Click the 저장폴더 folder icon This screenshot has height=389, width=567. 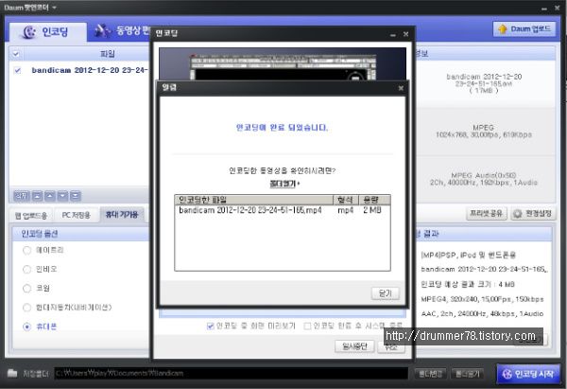tap(12, 373)
